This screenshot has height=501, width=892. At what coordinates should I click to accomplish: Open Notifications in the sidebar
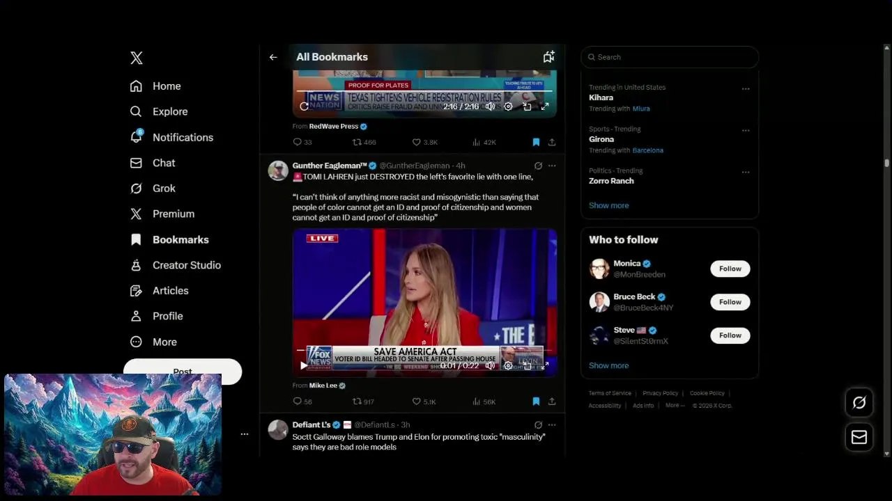(x=171, y=137)
